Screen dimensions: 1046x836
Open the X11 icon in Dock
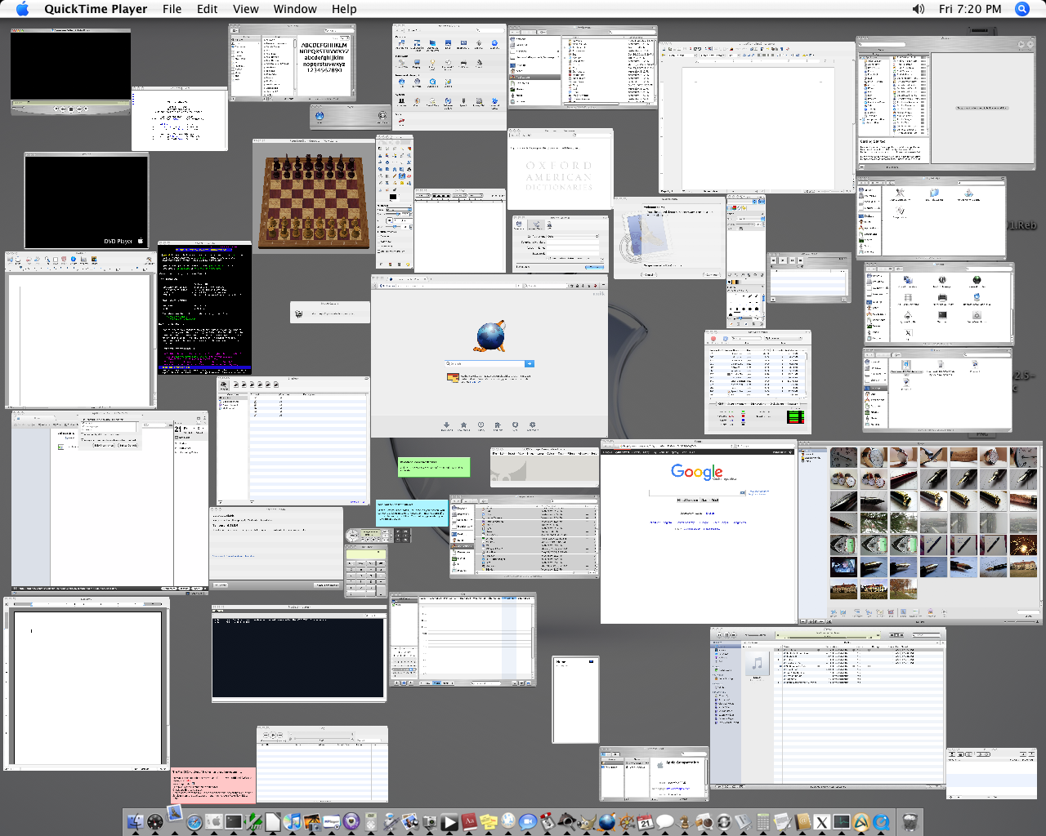click(822, 822)
